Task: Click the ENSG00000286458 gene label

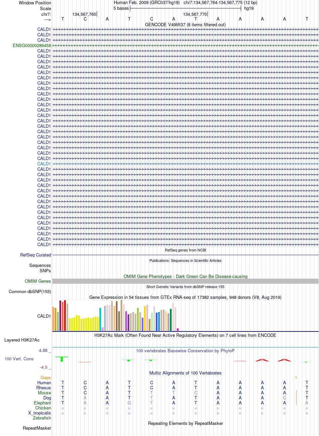Action: (x=32, y=45)
